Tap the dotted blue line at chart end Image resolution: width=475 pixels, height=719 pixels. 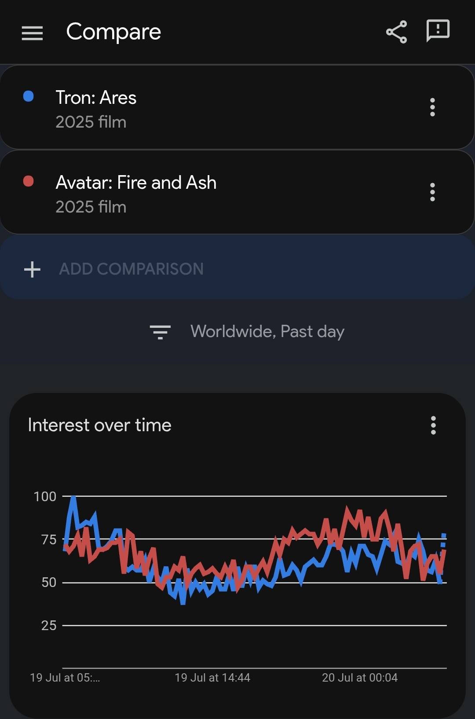tap(443, 542)
